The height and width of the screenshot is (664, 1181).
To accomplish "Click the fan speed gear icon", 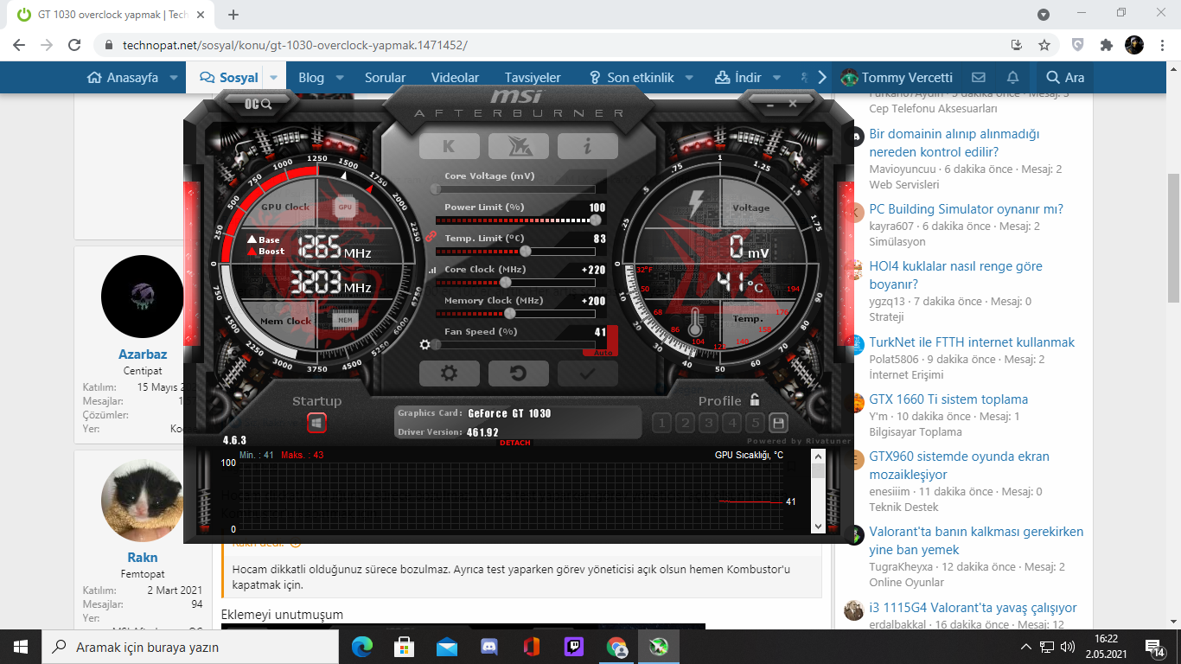I will point(425,344).
